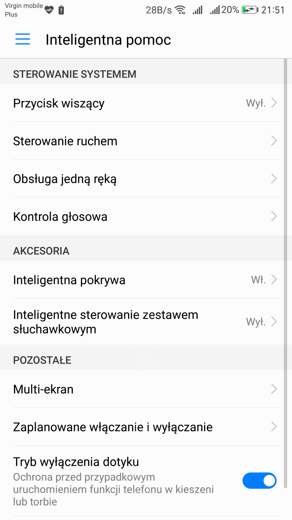This screenshot has width=292, height=520.
Task: Tap the second SIM signal bars icon
Action: [215, 10]
